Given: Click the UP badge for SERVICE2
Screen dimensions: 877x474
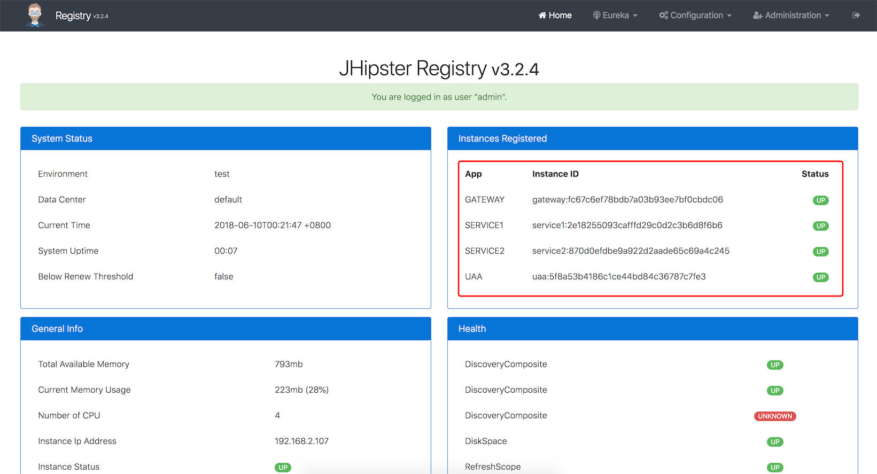Looking at the screenshot, I should pyautogui.click(x=820, y=252).
